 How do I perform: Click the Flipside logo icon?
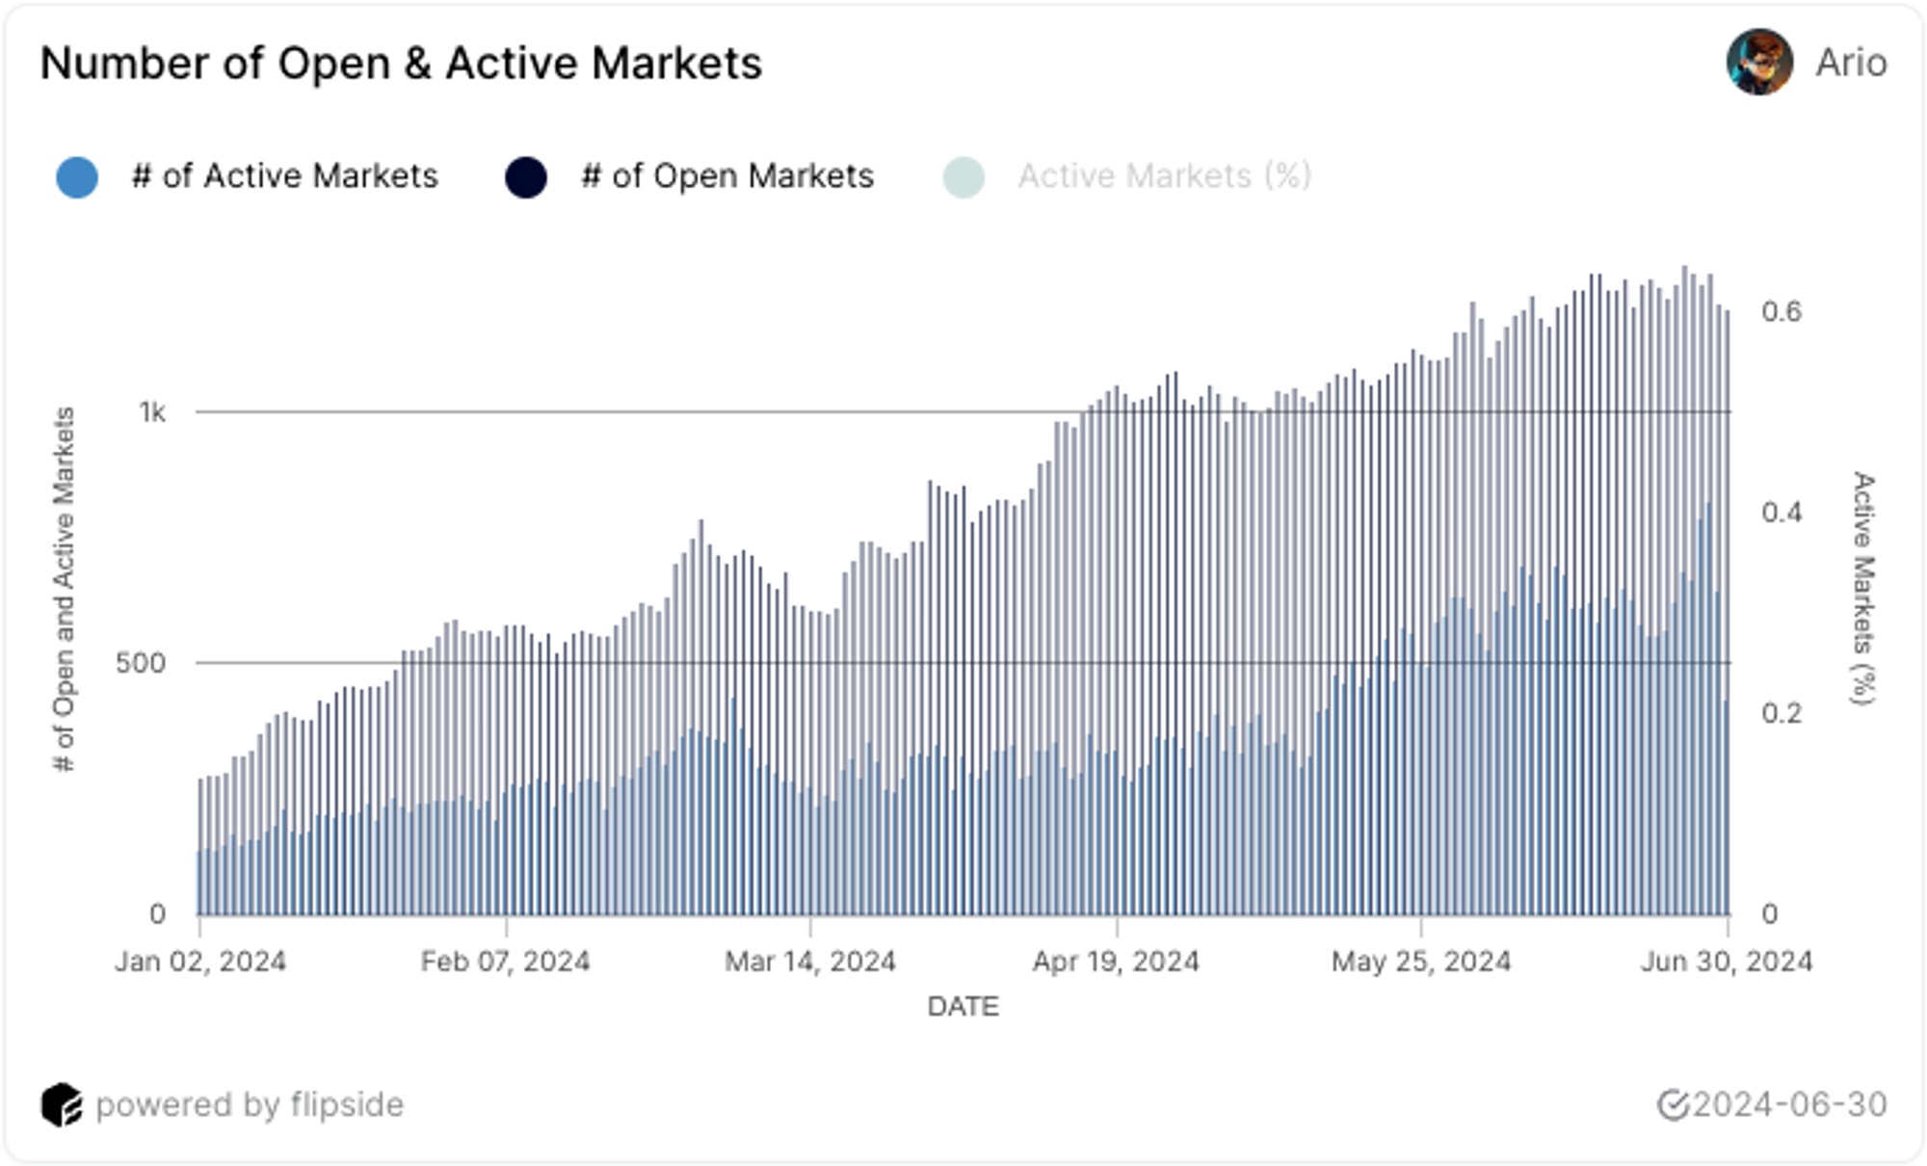click(x=62, y=1104)
